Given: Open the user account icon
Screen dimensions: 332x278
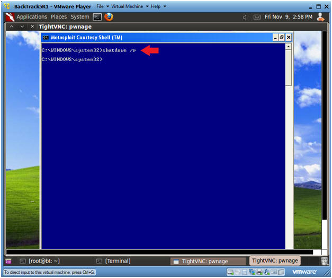Looking at the screenshot, I should 320,17.
